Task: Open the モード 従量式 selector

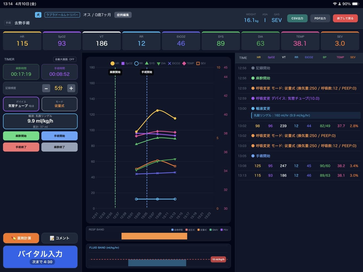Action: tap(59, 104)
